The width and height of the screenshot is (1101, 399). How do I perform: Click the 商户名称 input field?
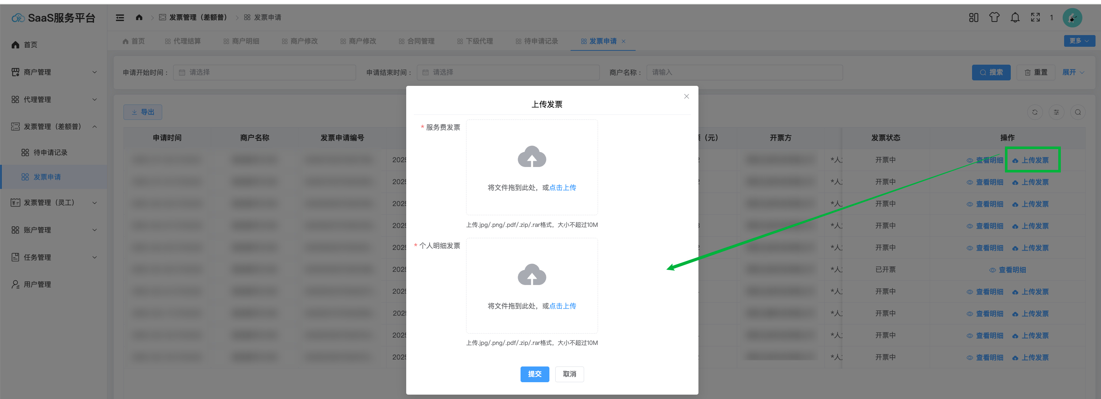(744, 73)
